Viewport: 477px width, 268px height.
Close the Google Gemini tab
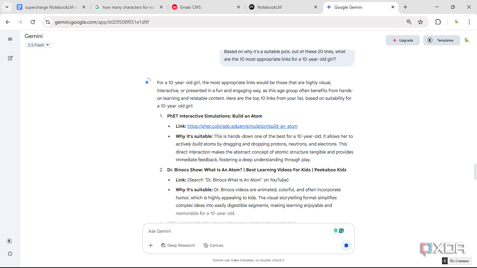pos(393,7)
